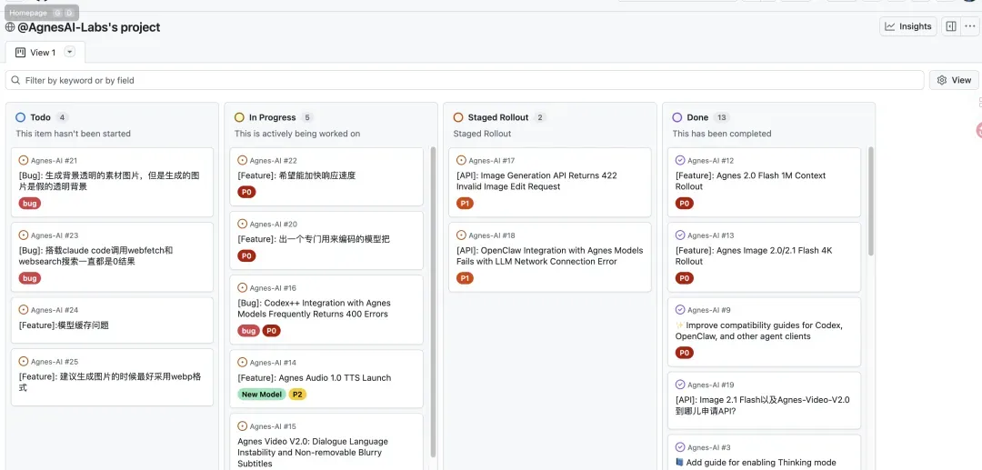Select the View 1 tab
Screen dimensions: 982x470
point(45,53)
